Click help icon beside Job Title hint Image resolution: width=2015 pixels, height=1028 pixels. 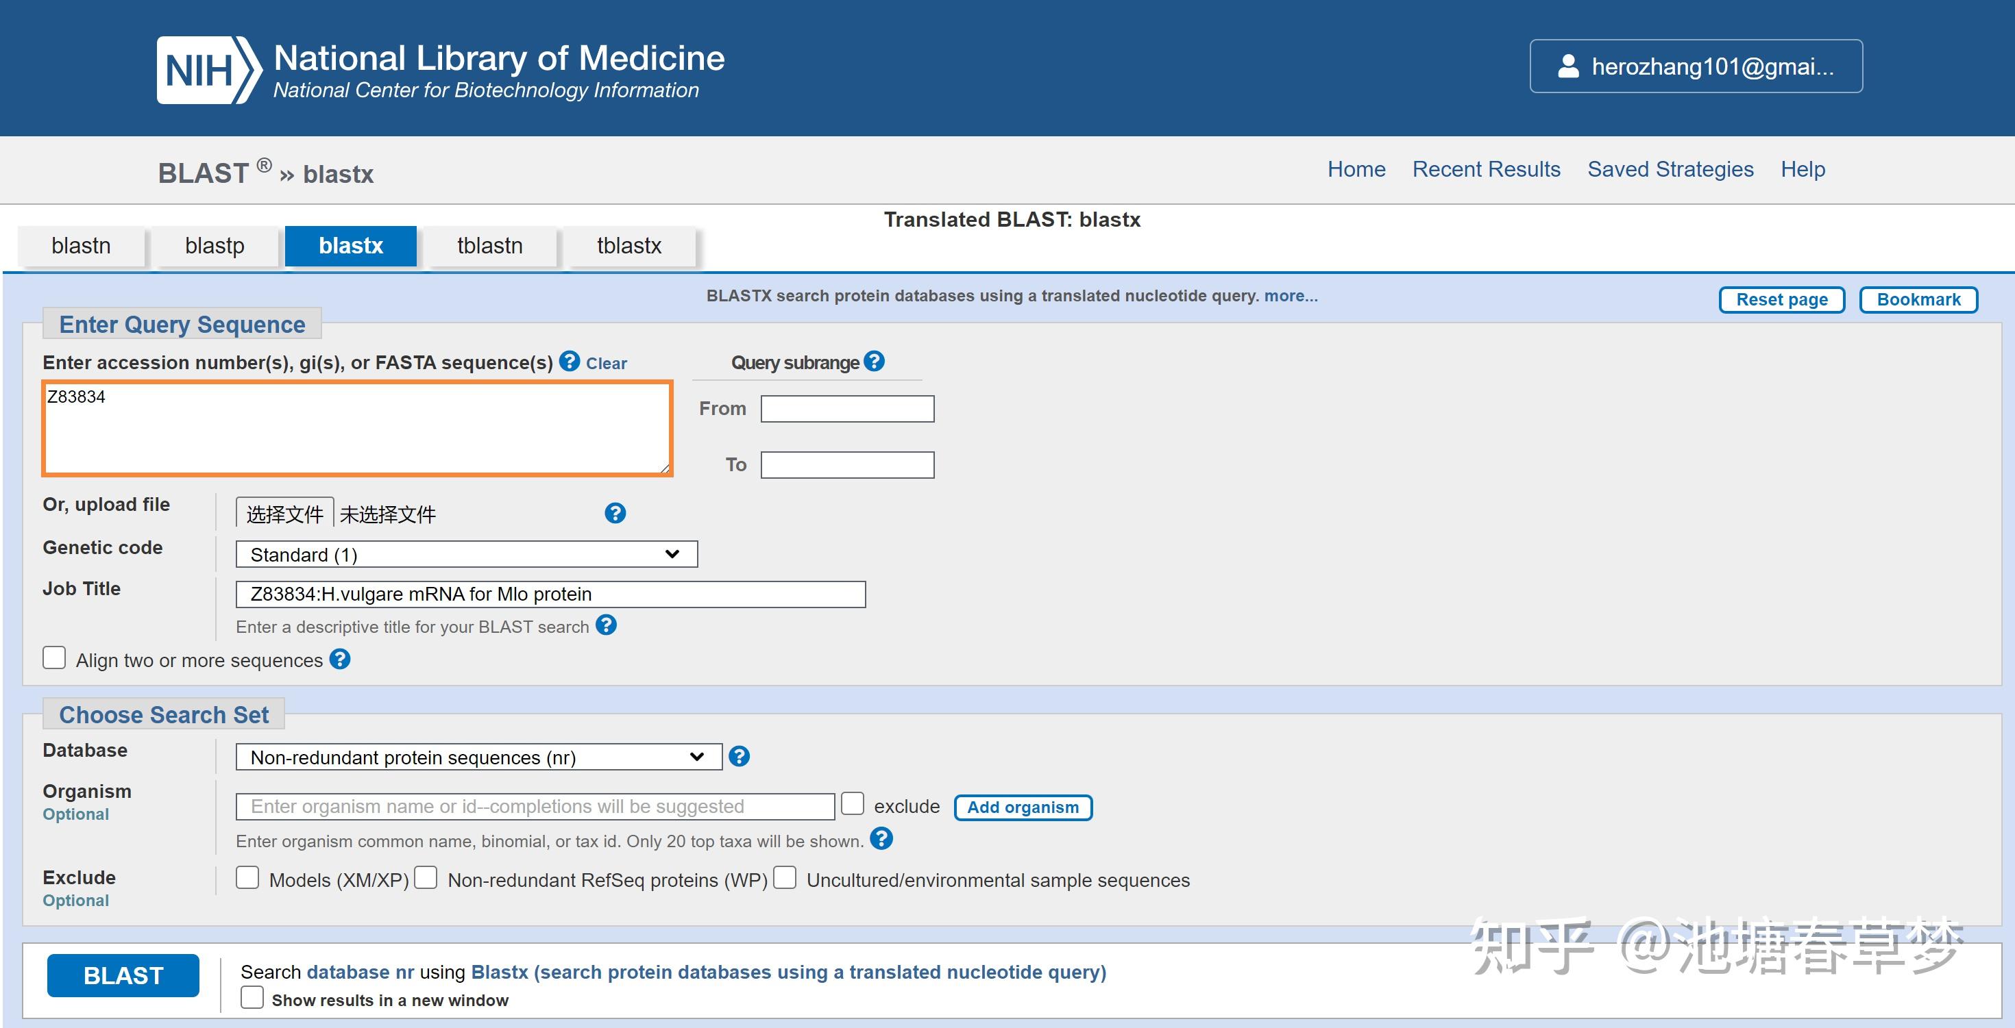point(605,625)
